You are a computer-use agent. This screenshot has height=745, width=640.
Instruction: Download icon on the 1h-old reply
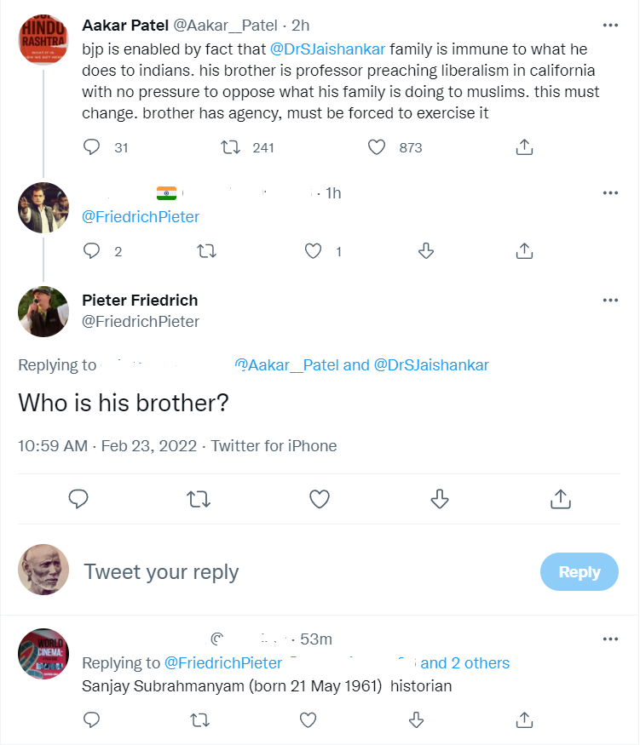click(427, 251)
